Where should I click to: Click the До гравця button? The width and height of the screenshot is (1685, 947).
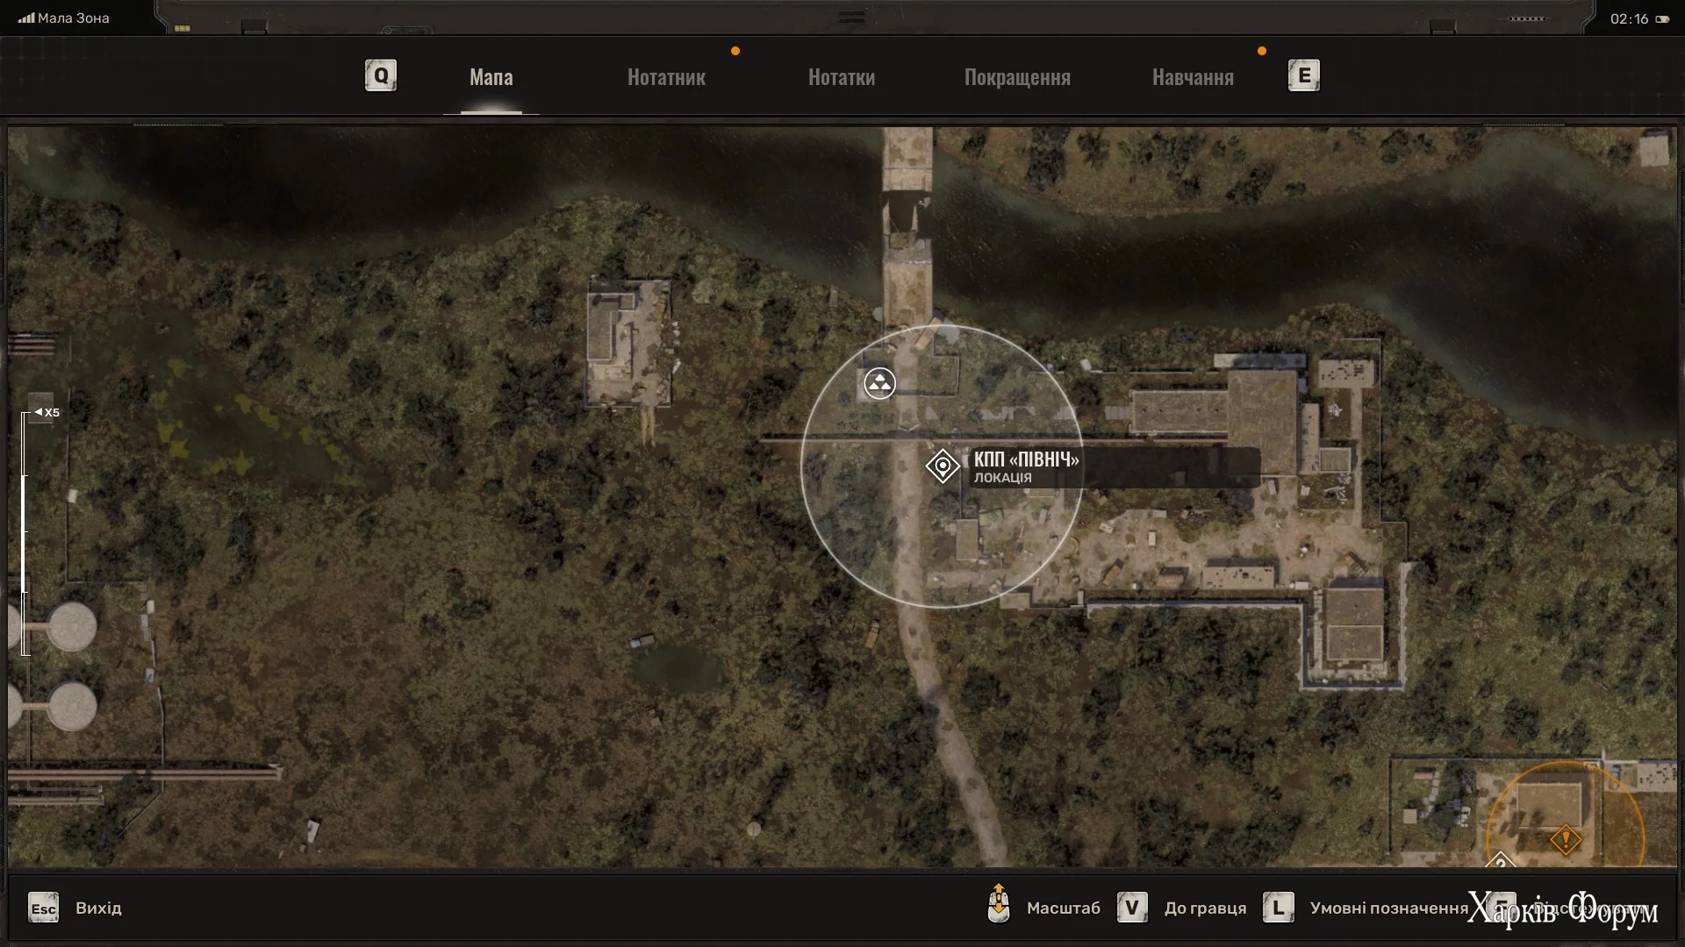(x=1205, y=908)
